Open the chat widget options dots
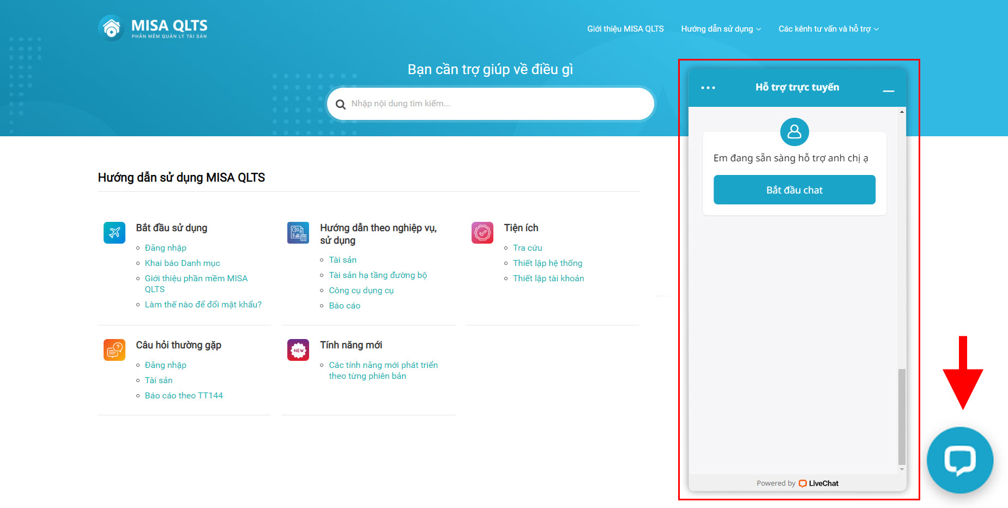1008x508 pixels. click(x=708, y=88)
